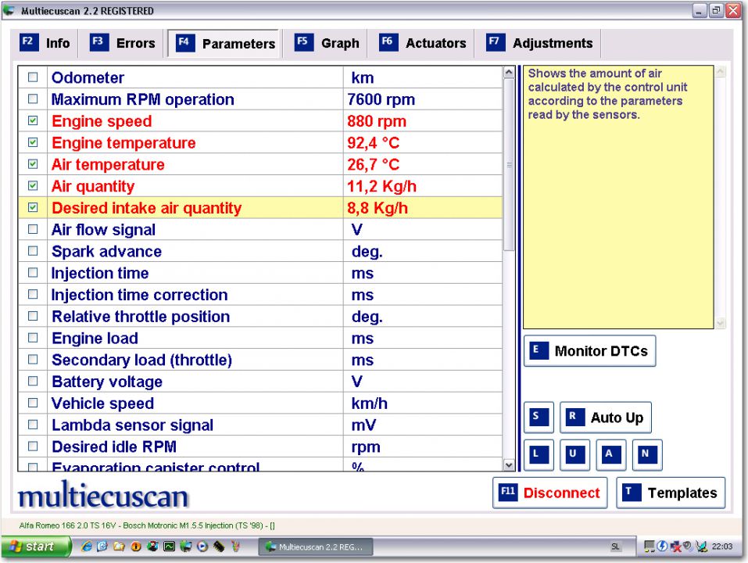Uncheck Desired intake air quantity checkbox
The image size is (748, 563).
[33, 207]
